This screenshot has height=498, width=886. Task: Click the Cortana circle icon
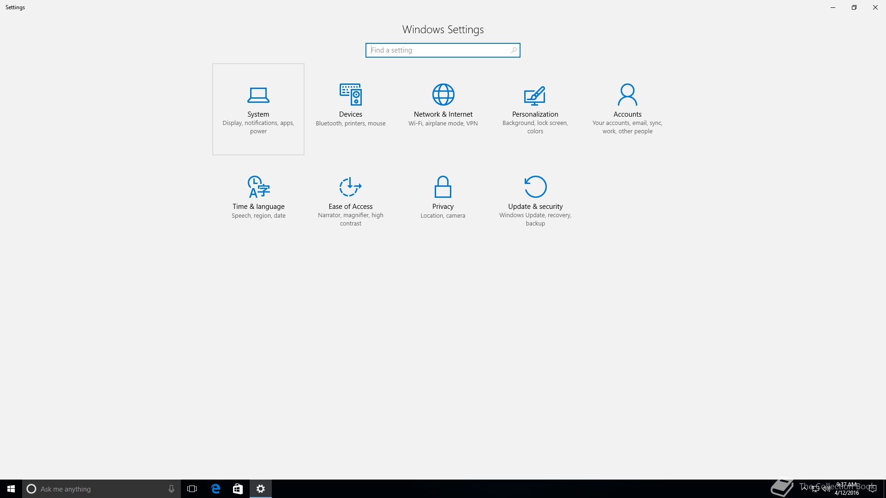tap(31, 489)
